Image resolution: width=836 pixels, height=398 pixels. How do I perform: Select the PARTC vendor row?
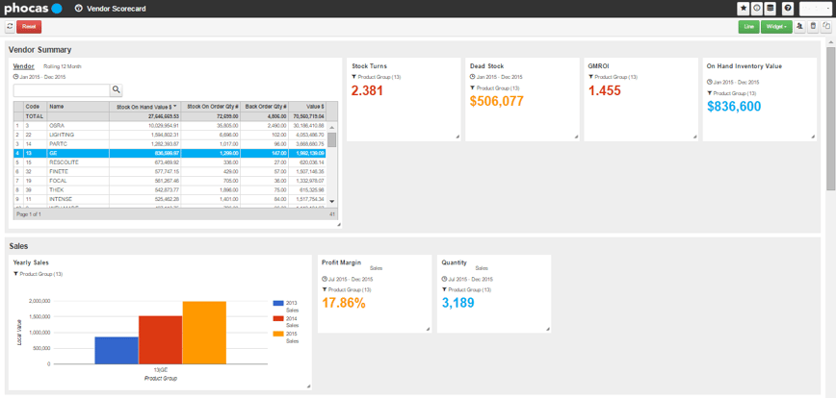click(x=169, y=144)
